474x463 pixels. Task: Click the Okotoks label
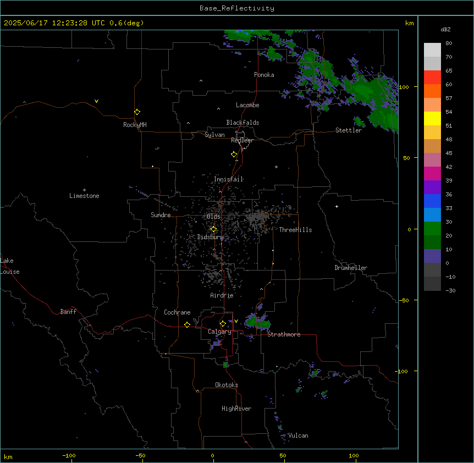click(227, 385)
